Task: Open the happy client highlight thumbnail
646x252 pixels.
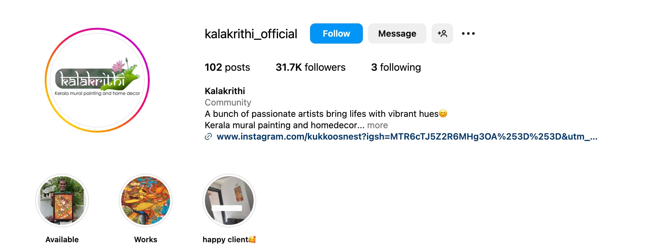Action: click(x=229, y=201)
